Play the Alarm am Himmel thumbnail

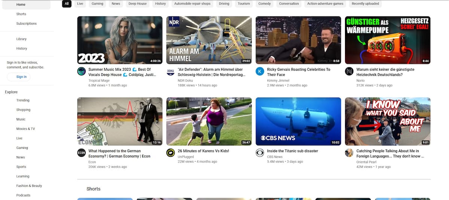(x=209, y=40)
